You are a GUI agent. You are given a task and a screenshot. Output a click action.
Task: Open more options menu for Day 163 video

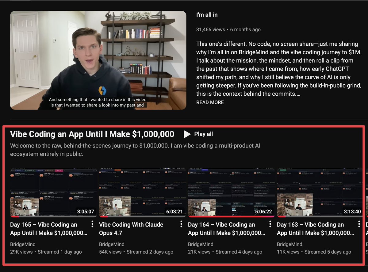coord(359,224)
